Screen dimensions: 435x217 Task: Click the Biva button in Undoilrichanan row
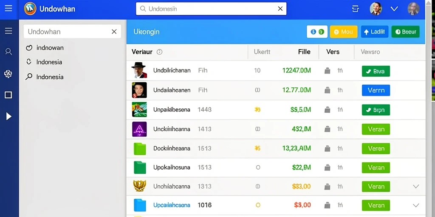376,71
